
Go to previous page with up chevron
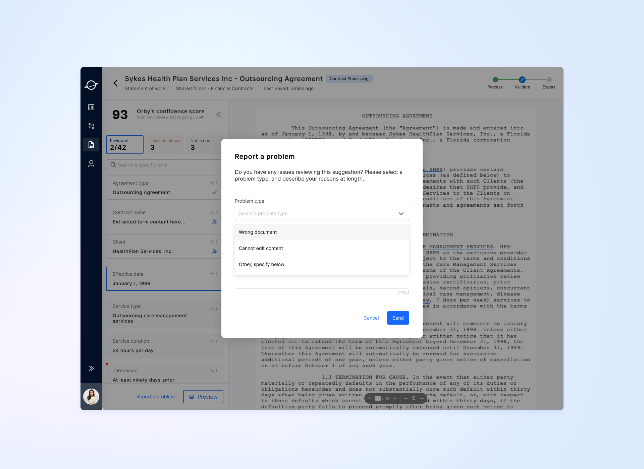pos(370,398)
